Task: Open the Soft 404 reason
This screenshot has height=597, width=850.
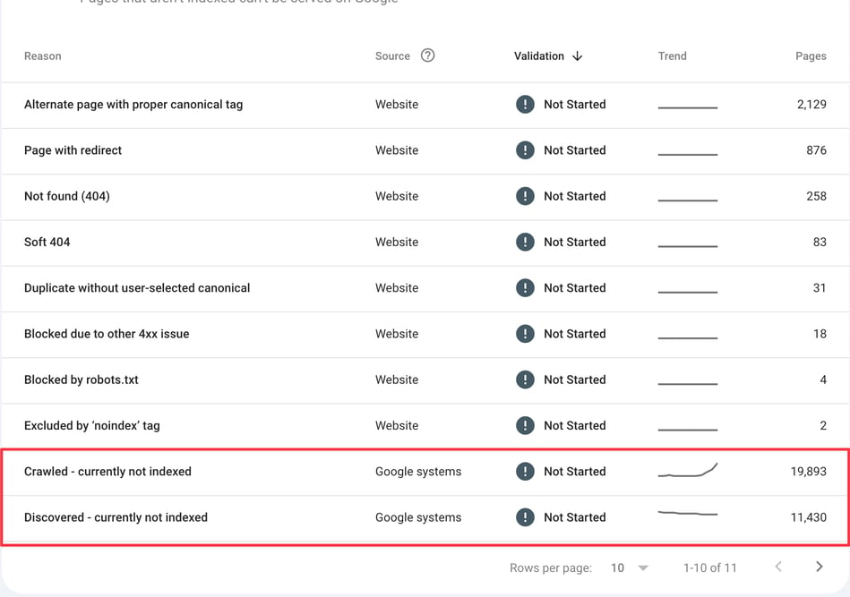Action: click(x=47, y=242)
